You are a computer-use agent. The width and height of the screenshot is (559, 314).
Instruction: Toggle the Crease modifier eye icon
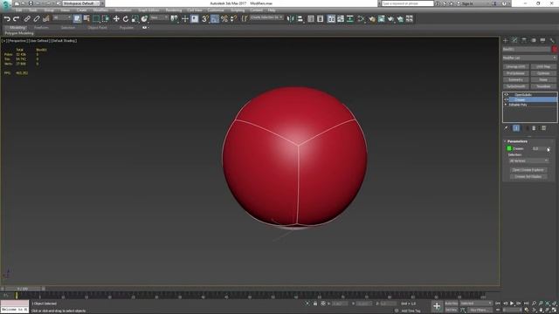point(507,99)
